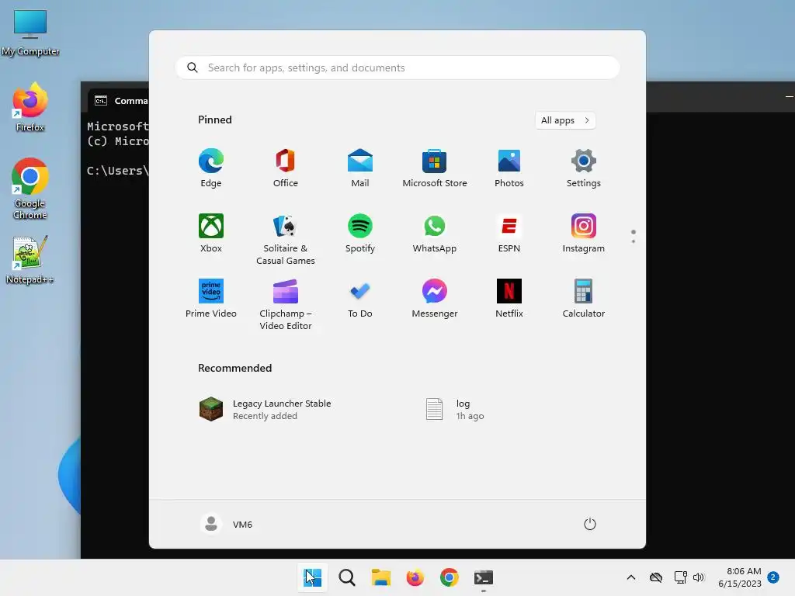The height and width of the screenshot is (596, 795).
Task: Select the Notepad++ desktop shortcut
Action: (x=30, y=260)
